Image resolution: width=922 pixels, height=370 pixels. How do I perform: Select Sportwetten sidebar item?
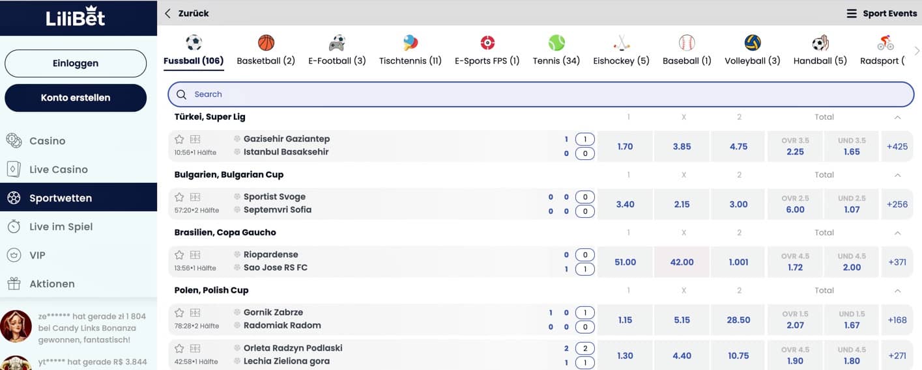pos(78,198)
